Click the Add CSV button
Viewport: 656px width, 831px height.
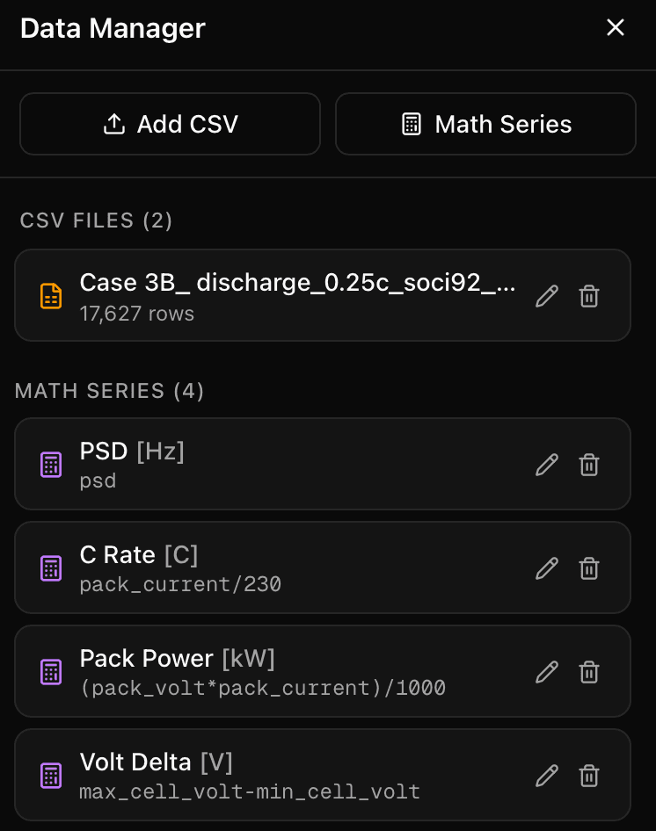(170, 124)
